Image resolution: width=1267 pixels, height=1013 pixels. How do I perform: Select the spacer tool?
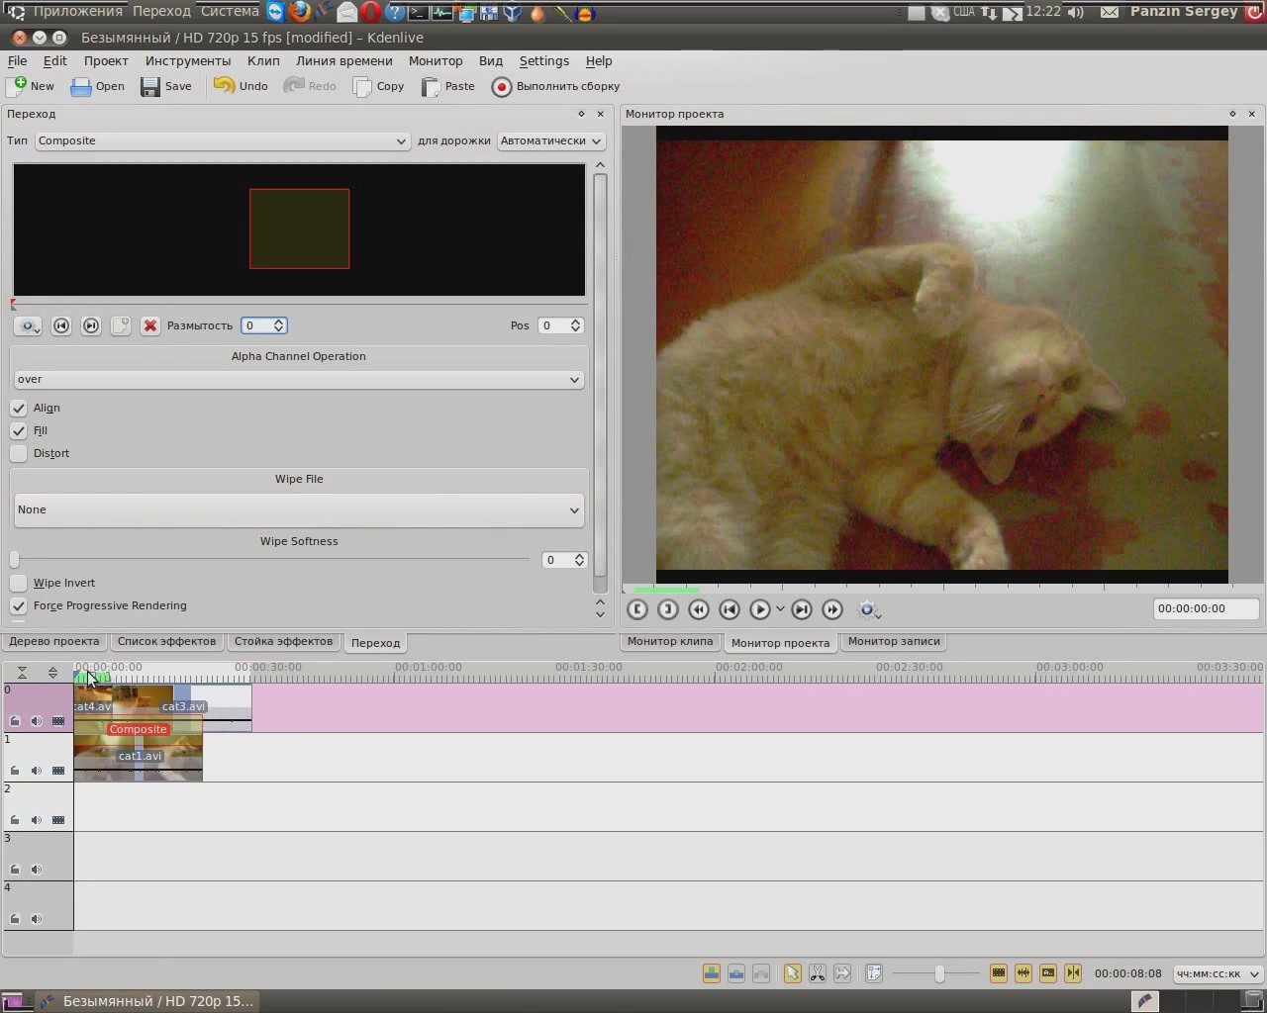click(842, 973)
